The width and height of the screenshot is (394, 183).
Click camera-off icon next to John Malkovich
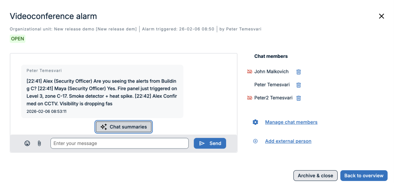(x=249, y=72)
